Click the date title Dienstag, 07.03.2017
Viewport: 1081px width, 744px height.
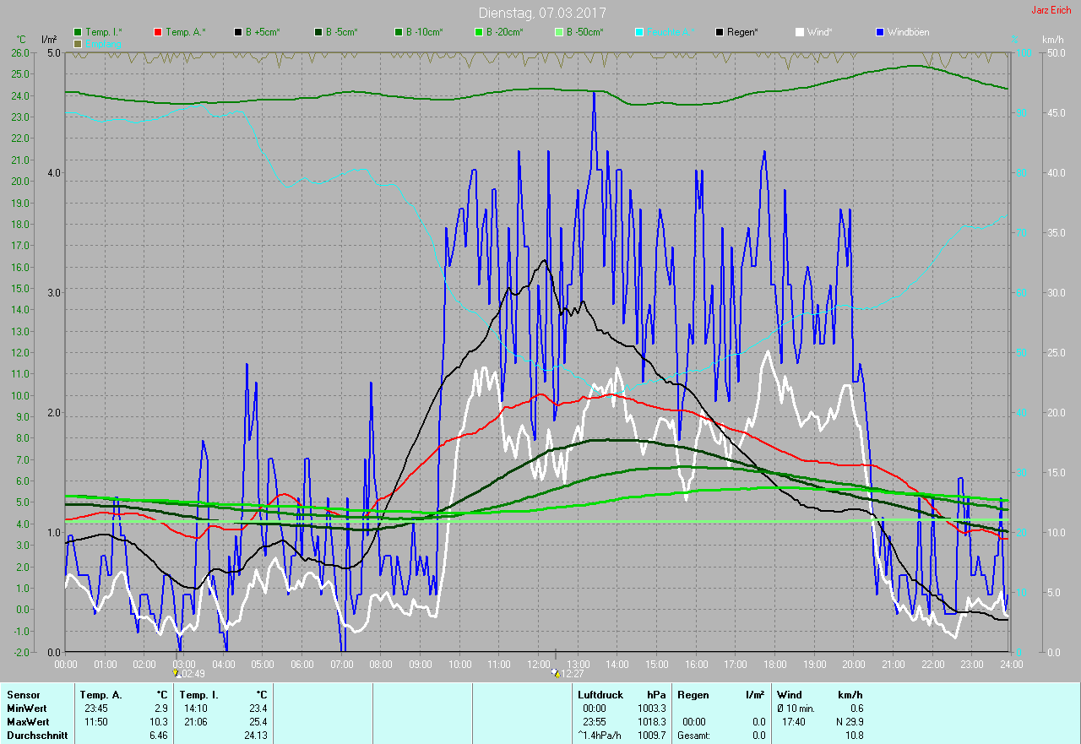point(541,13)
